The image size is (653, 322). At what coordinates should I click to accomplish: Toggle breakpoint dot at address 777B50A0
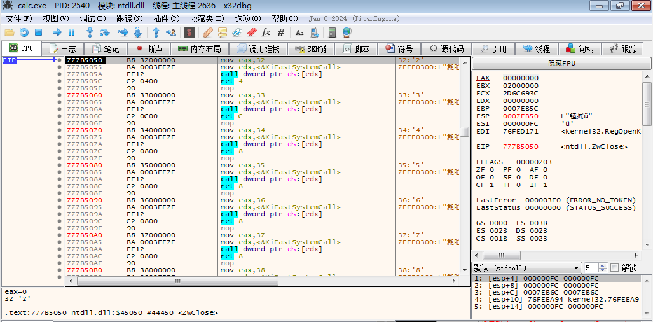[60, 235]
